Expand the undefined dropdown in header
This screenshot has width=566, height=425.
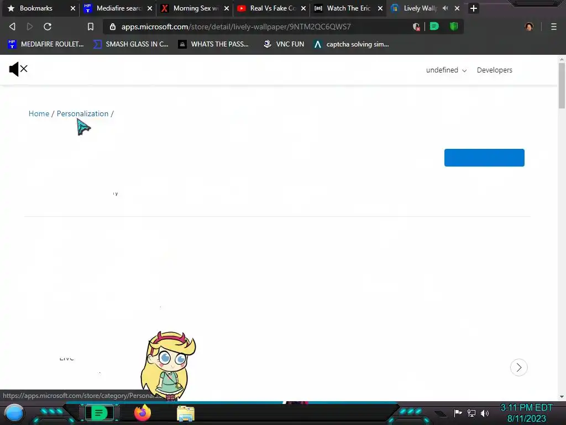tap(446, 70)
